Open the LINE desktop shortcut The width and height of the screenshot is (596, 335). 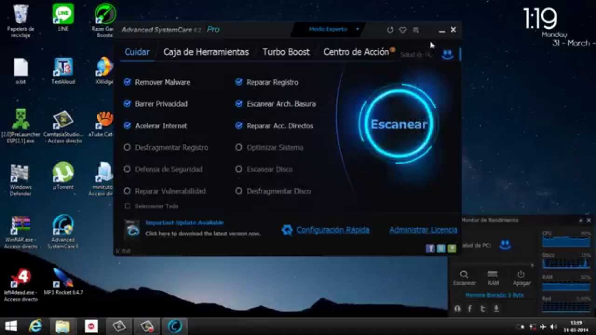pos(63,18)
